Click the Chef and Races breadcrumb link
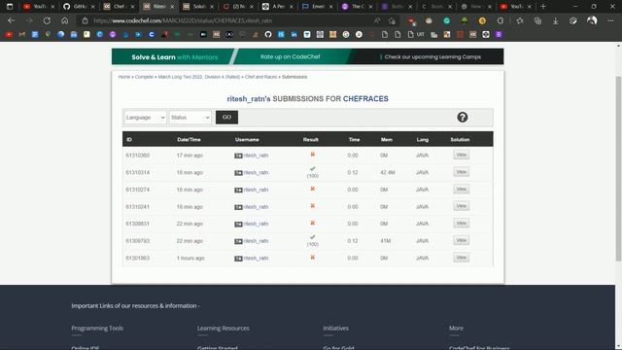The height and width of the screenshot is (350, 622). [x=261, y=77]
